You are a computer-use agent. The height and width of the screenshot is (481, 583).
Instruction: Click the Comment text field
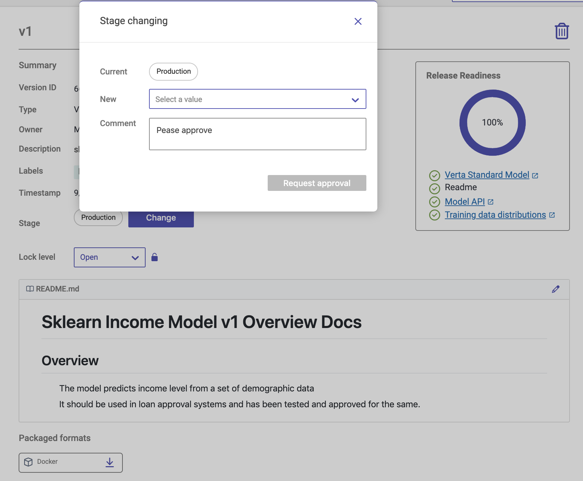click(x=257, y=134)
